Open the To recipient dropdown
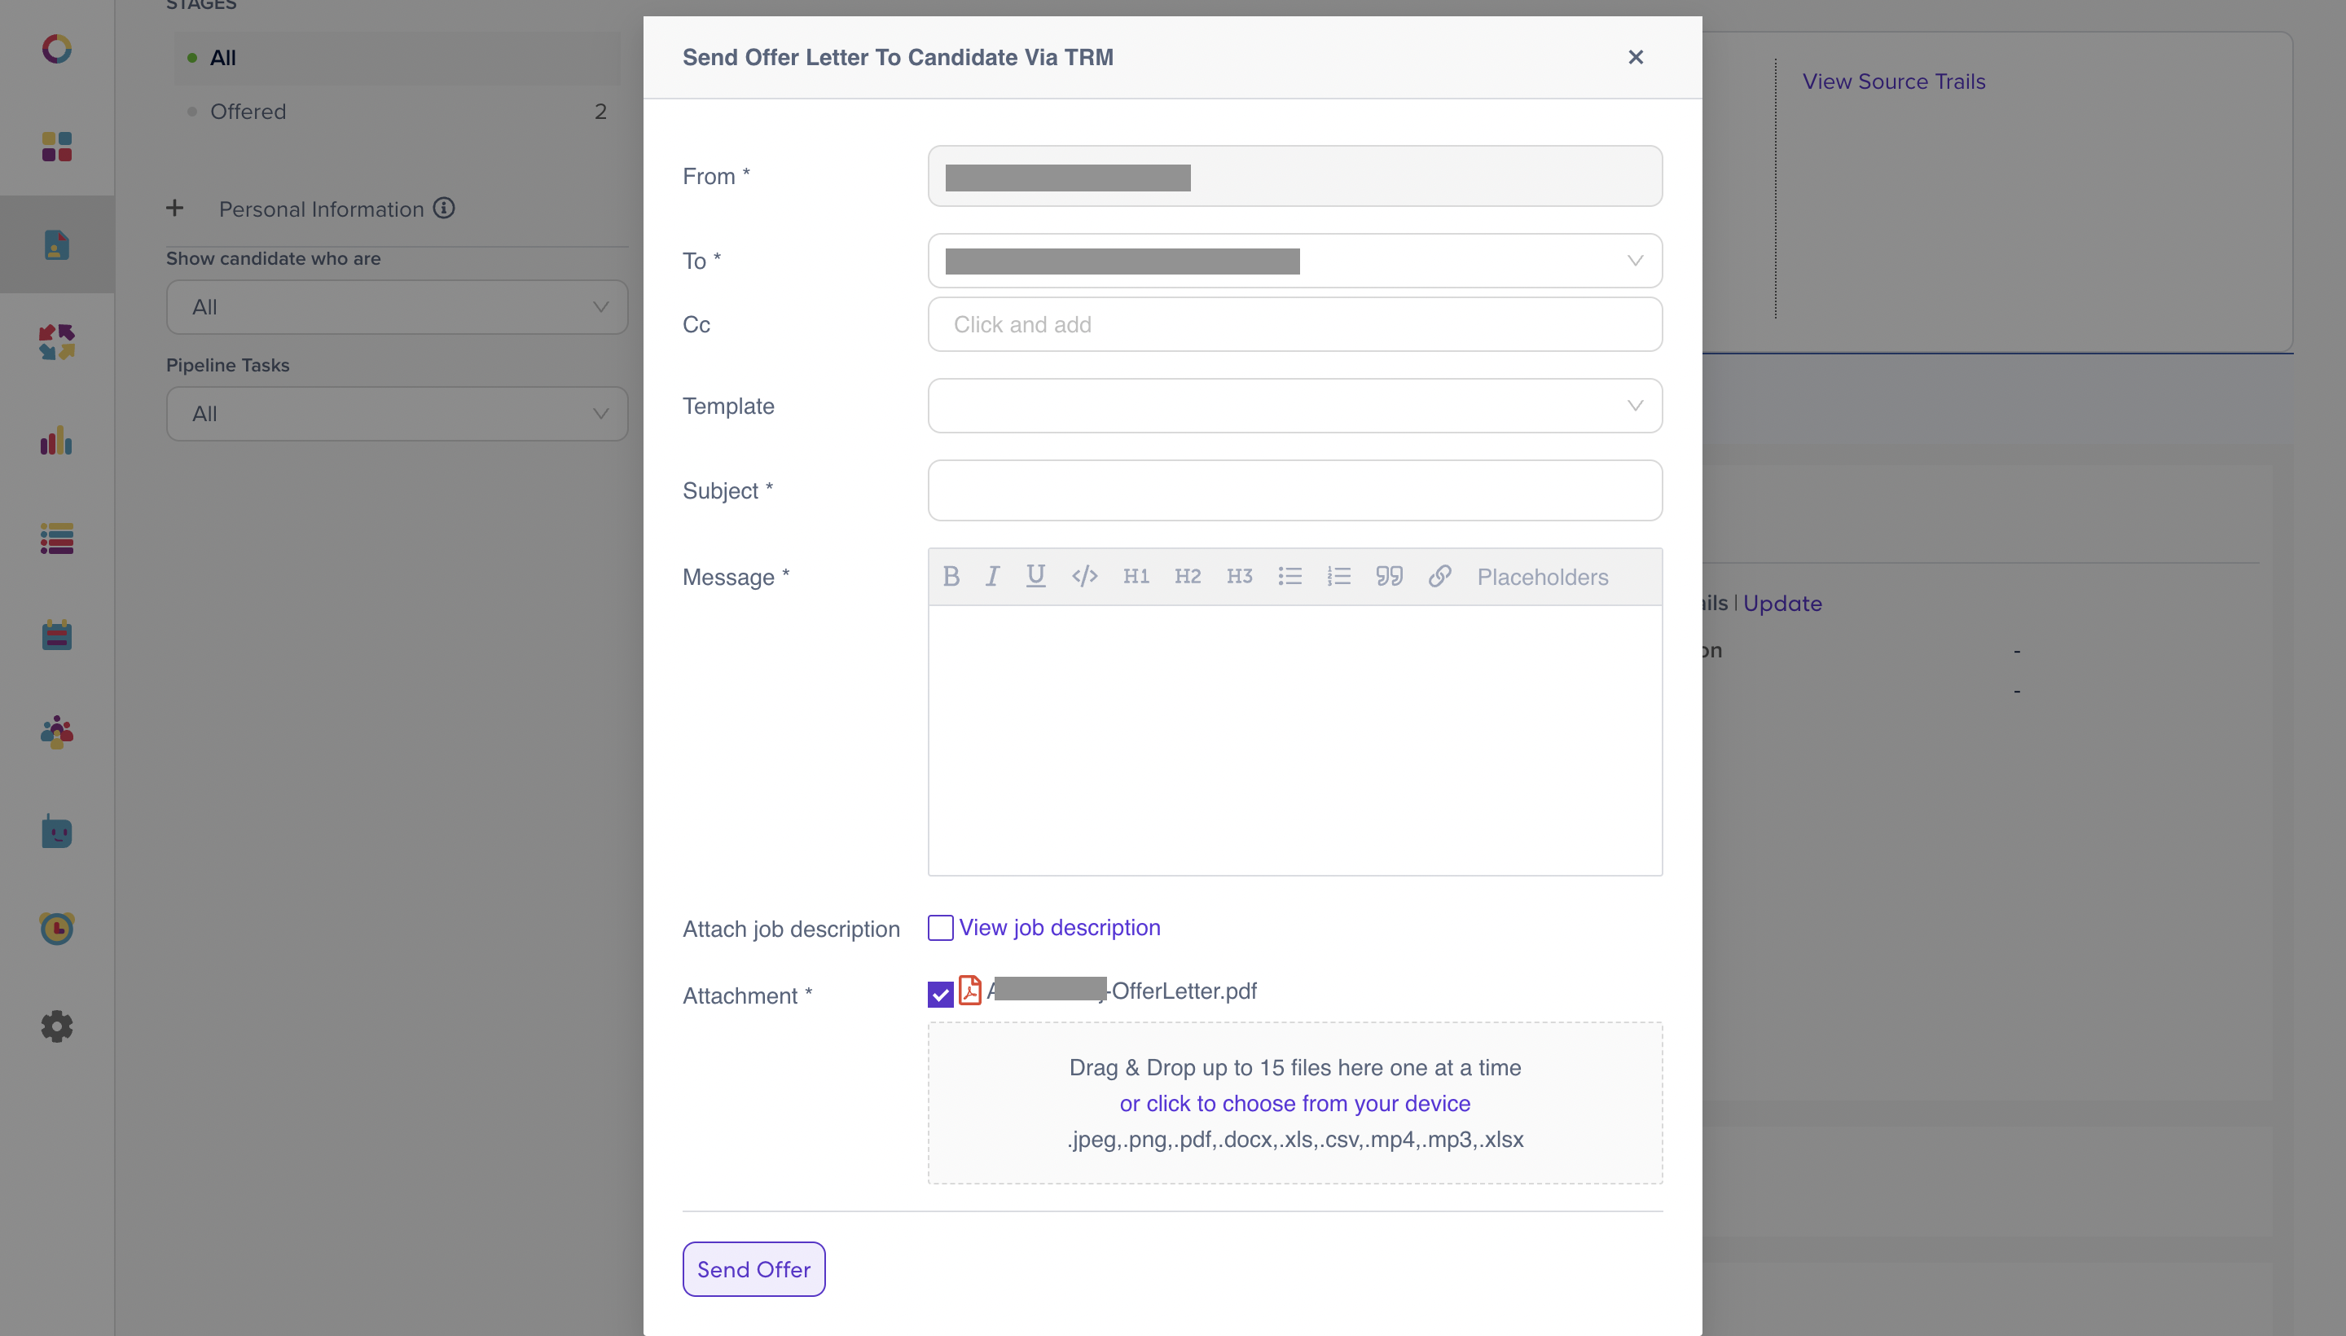Viewport: 2346px width, 1336px height. [x=1294, y=261]
